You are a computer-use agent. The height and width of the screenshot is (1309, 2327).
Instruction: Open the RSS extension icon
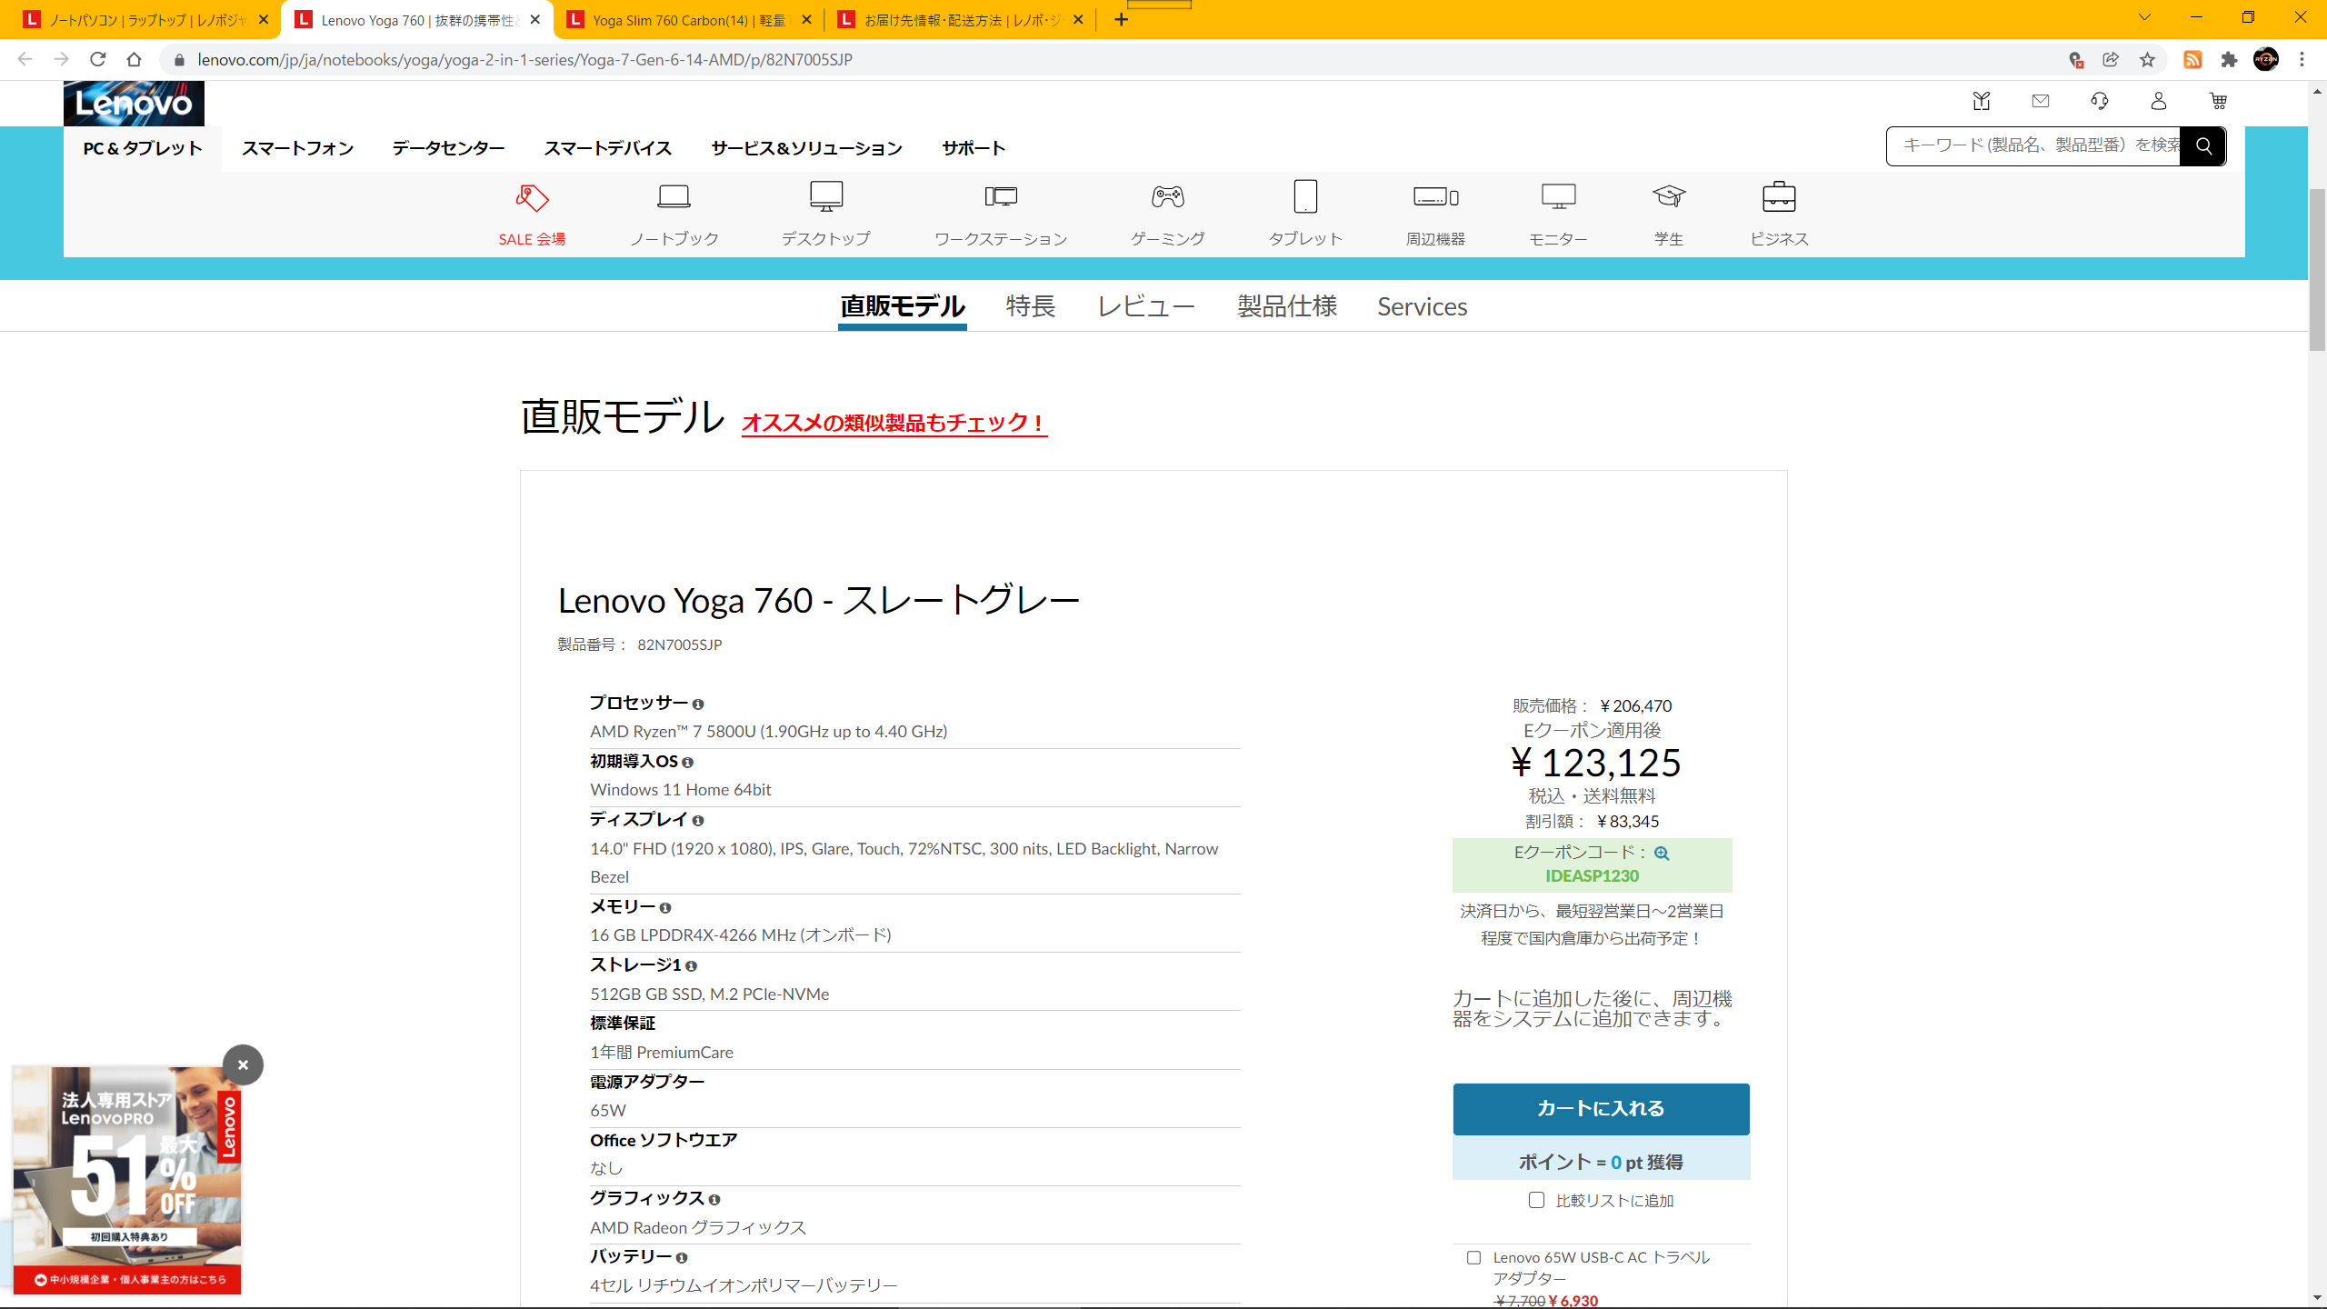(x=2192, y=60)
